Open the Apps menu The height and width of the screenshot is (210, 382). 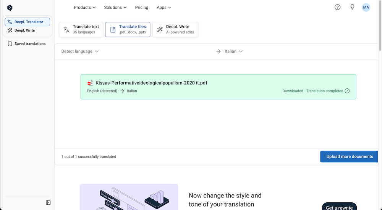pos(164,8)
